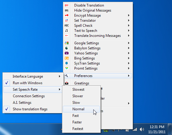This screenshot has height=135, width=172.
Task: Click the SysTran blue icon
Action: click(x=66, y=63)
